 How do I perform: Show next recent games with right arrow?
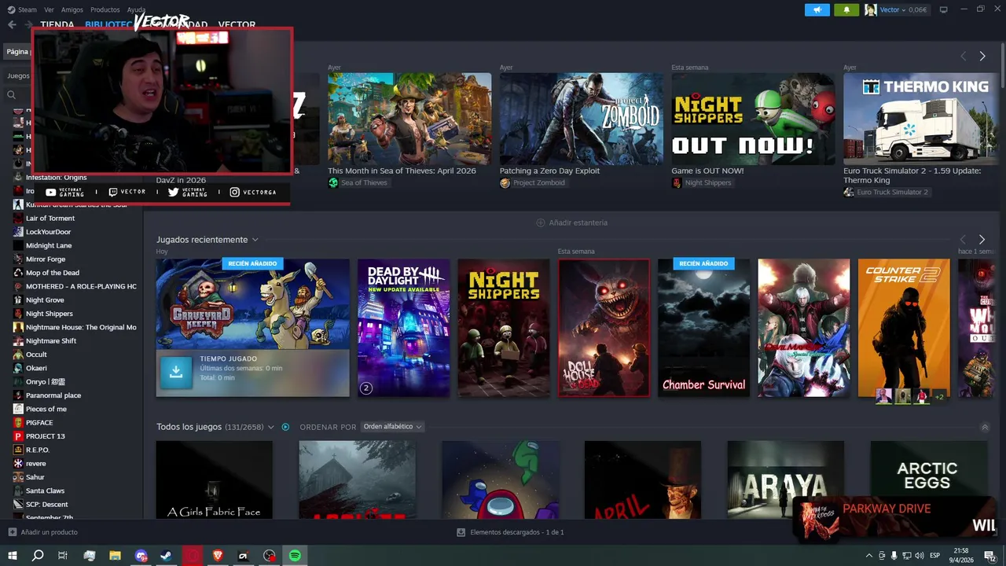point(982,240)
